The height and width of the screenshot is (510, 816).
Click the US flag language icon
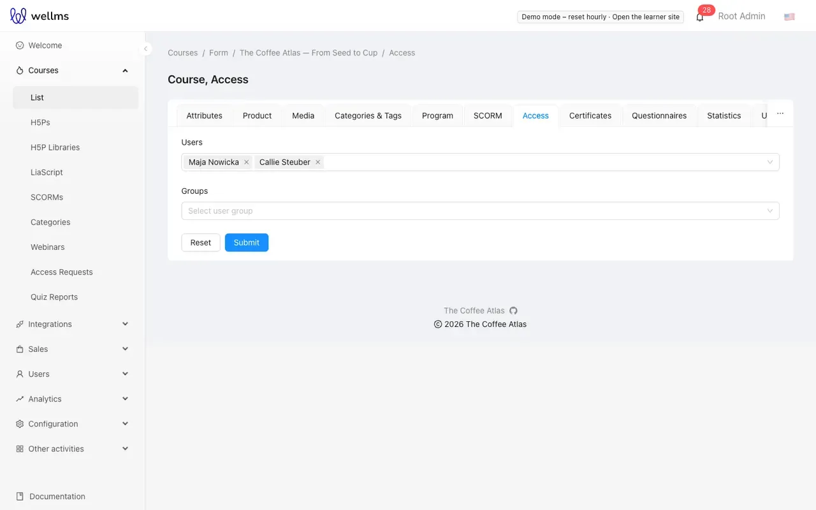[x=789, y=17]
